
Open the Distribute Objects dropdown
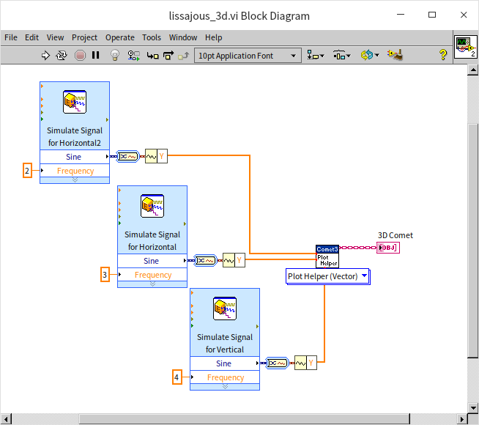click(341, 55)
